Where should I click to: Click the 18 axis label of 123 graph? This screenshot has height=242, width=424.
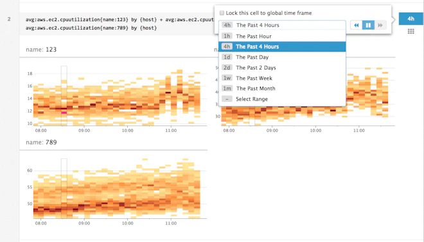(30, 73)
